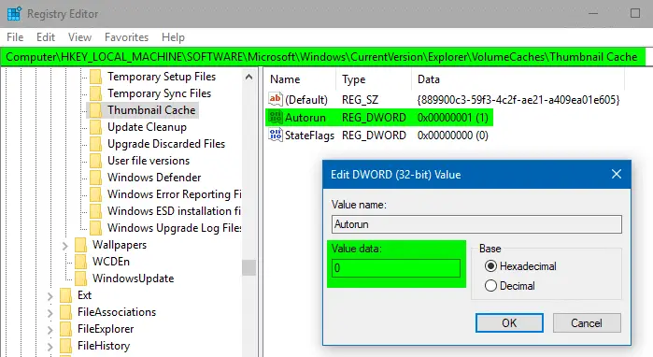Expand the Ext tree node

50,296
